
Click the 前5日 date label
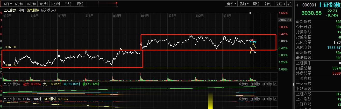click(x=117, y=16)
